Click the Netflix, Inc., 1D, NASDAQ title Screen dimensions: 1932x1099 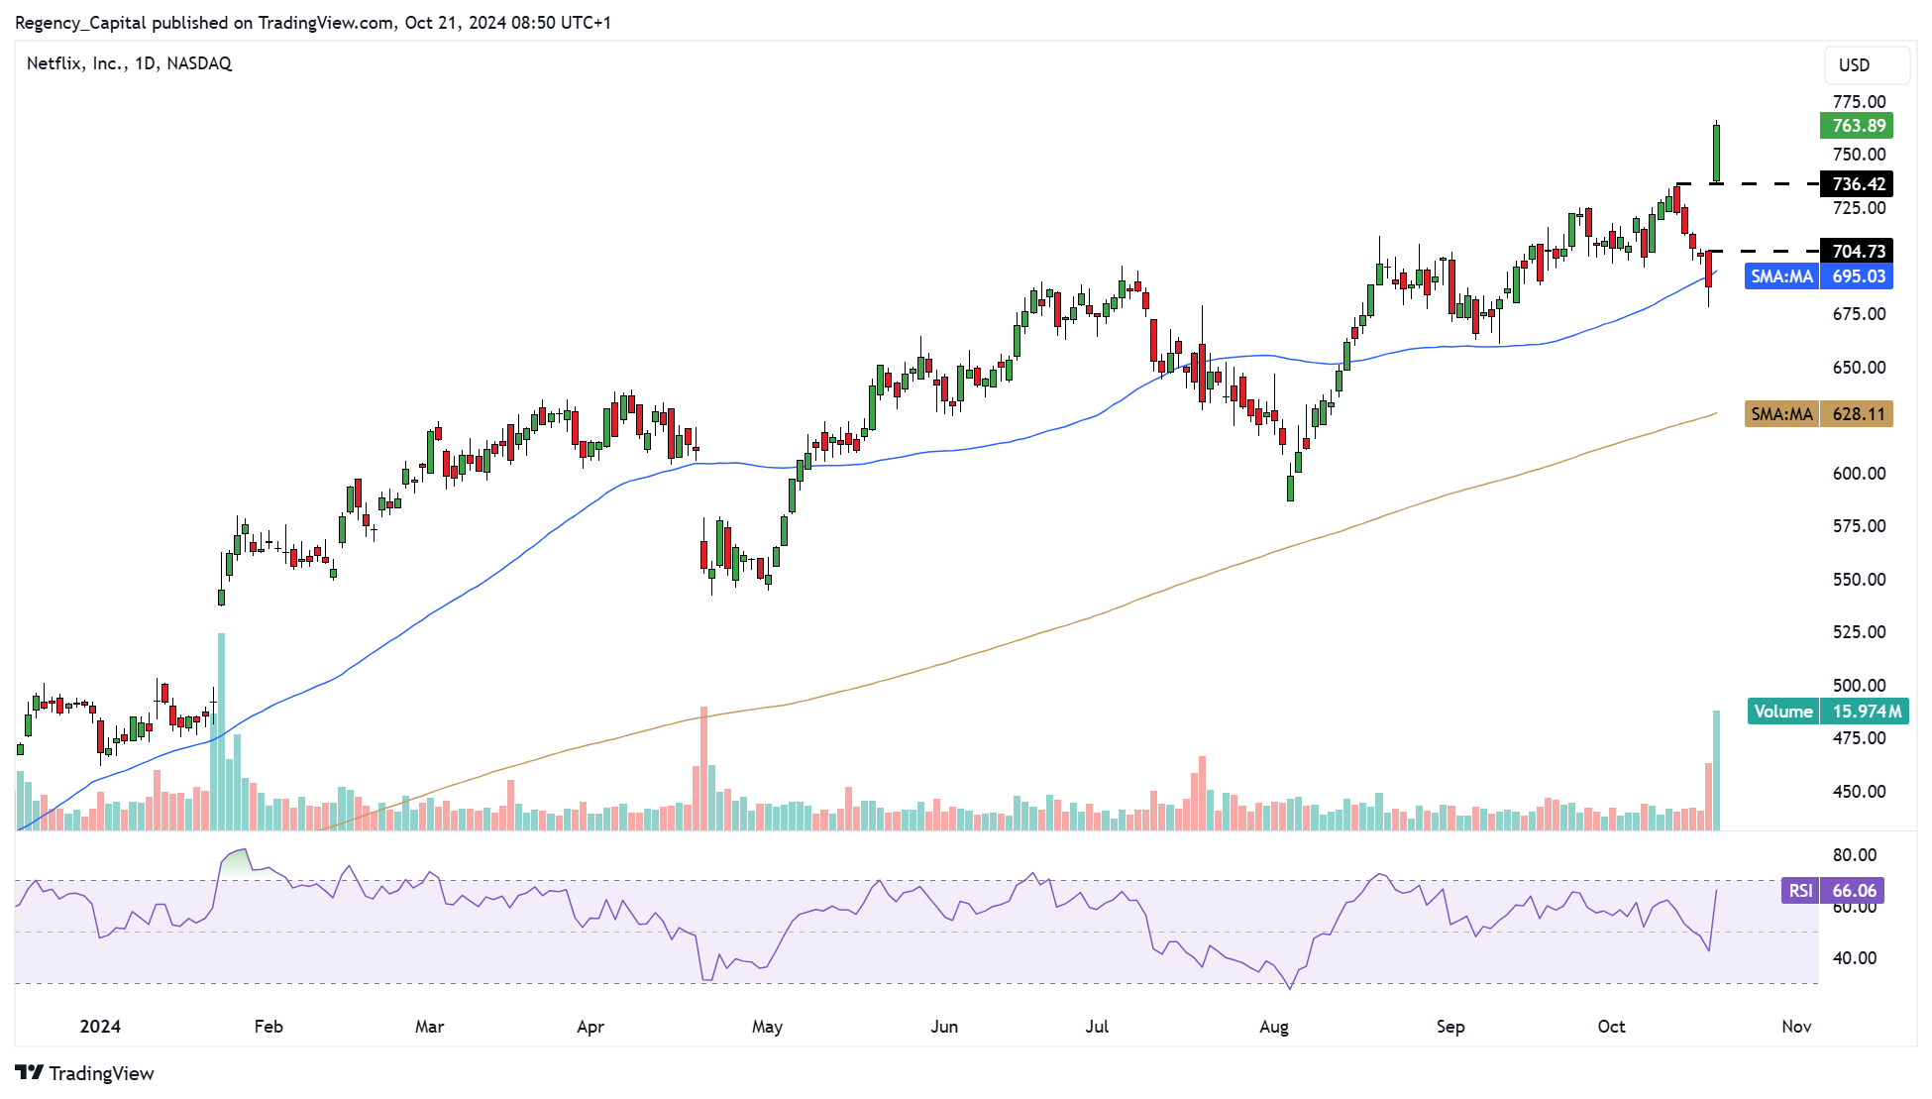[129, 63]
